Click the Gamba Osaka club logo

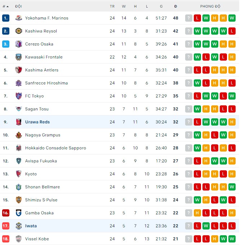[19, 213]
